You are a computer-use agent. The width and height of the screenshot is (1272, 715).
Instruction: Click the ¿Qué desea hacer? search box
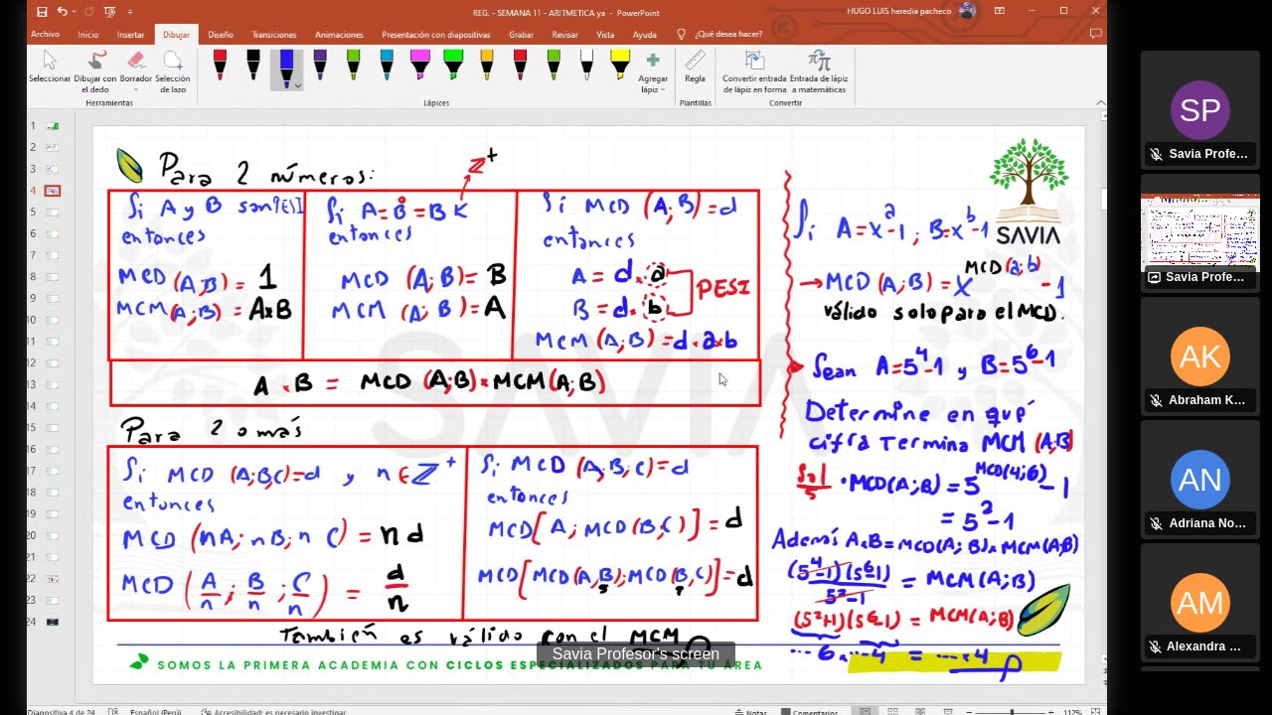point(717,34)
